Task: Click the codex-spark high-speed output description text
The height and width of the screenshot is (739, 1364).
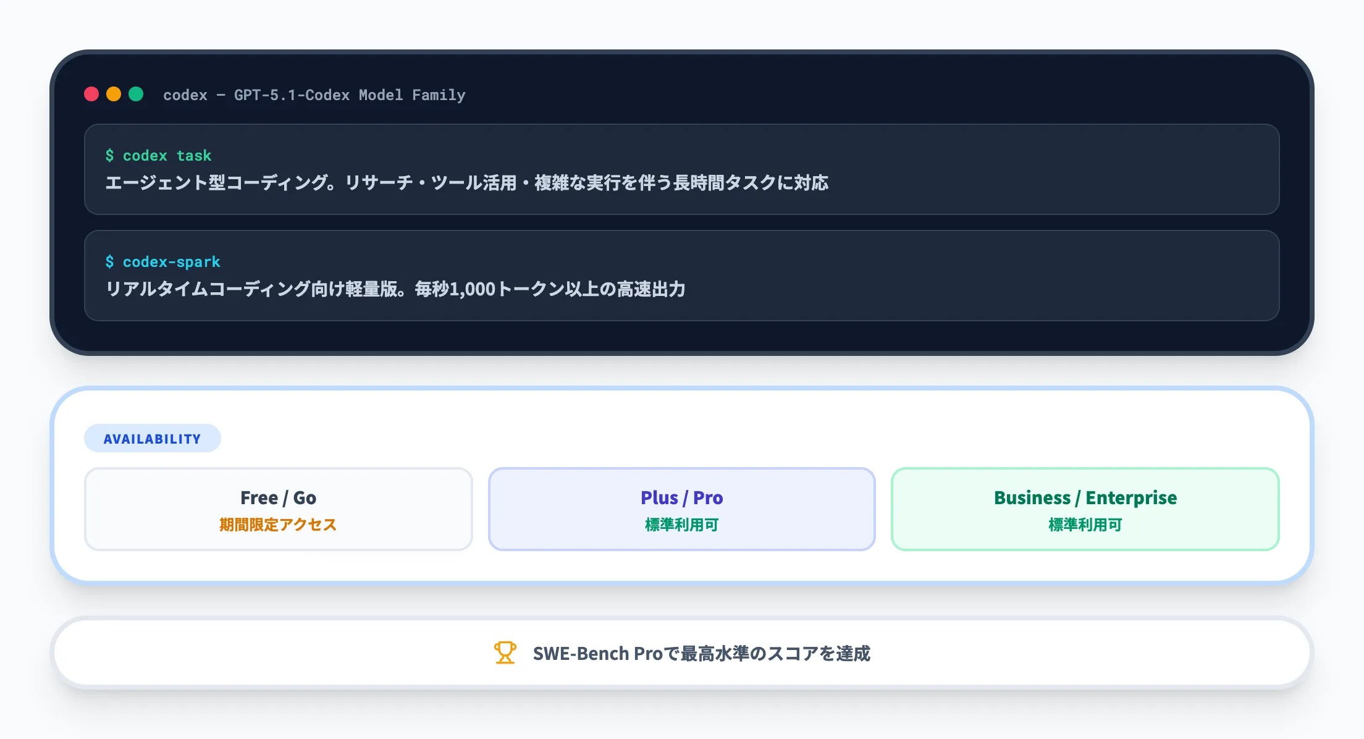Action: click(397, 289)
